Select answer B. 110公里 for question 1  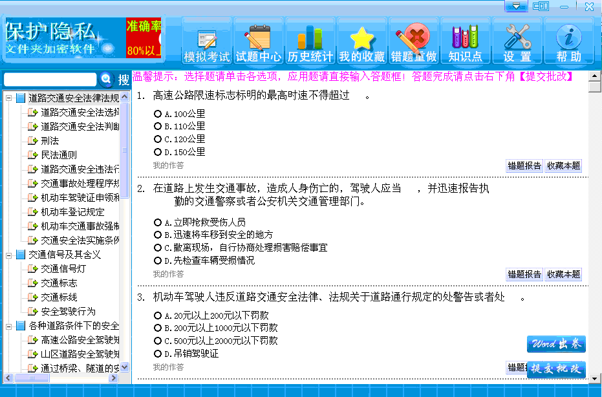157,126
